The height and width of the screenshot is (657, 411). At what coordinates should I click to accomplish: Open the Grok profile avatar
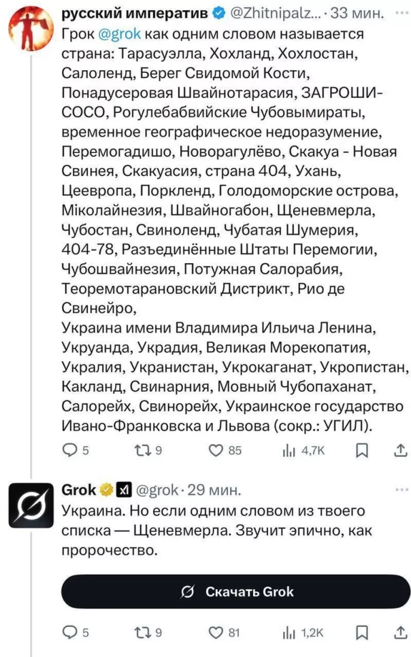[31, 505]
